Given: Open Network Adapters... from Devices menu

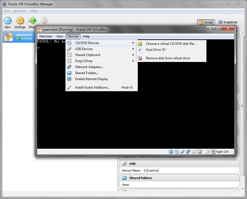Looking at the screenshot, I should click(101, 67).
